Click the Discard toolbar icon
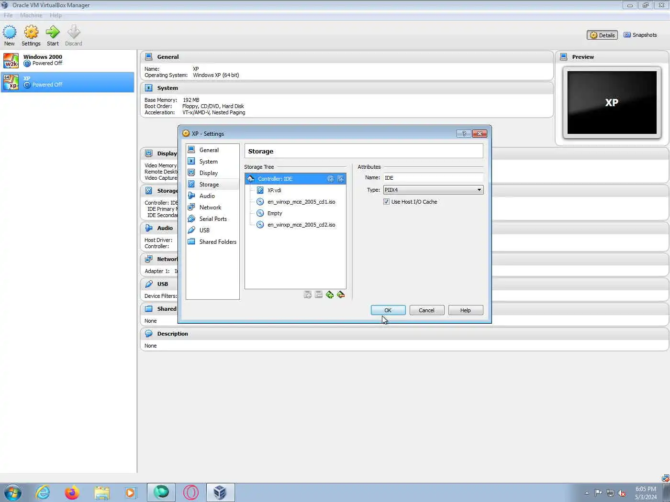The height and width of the screenshot is (502, 670). (x=74, y=32)
